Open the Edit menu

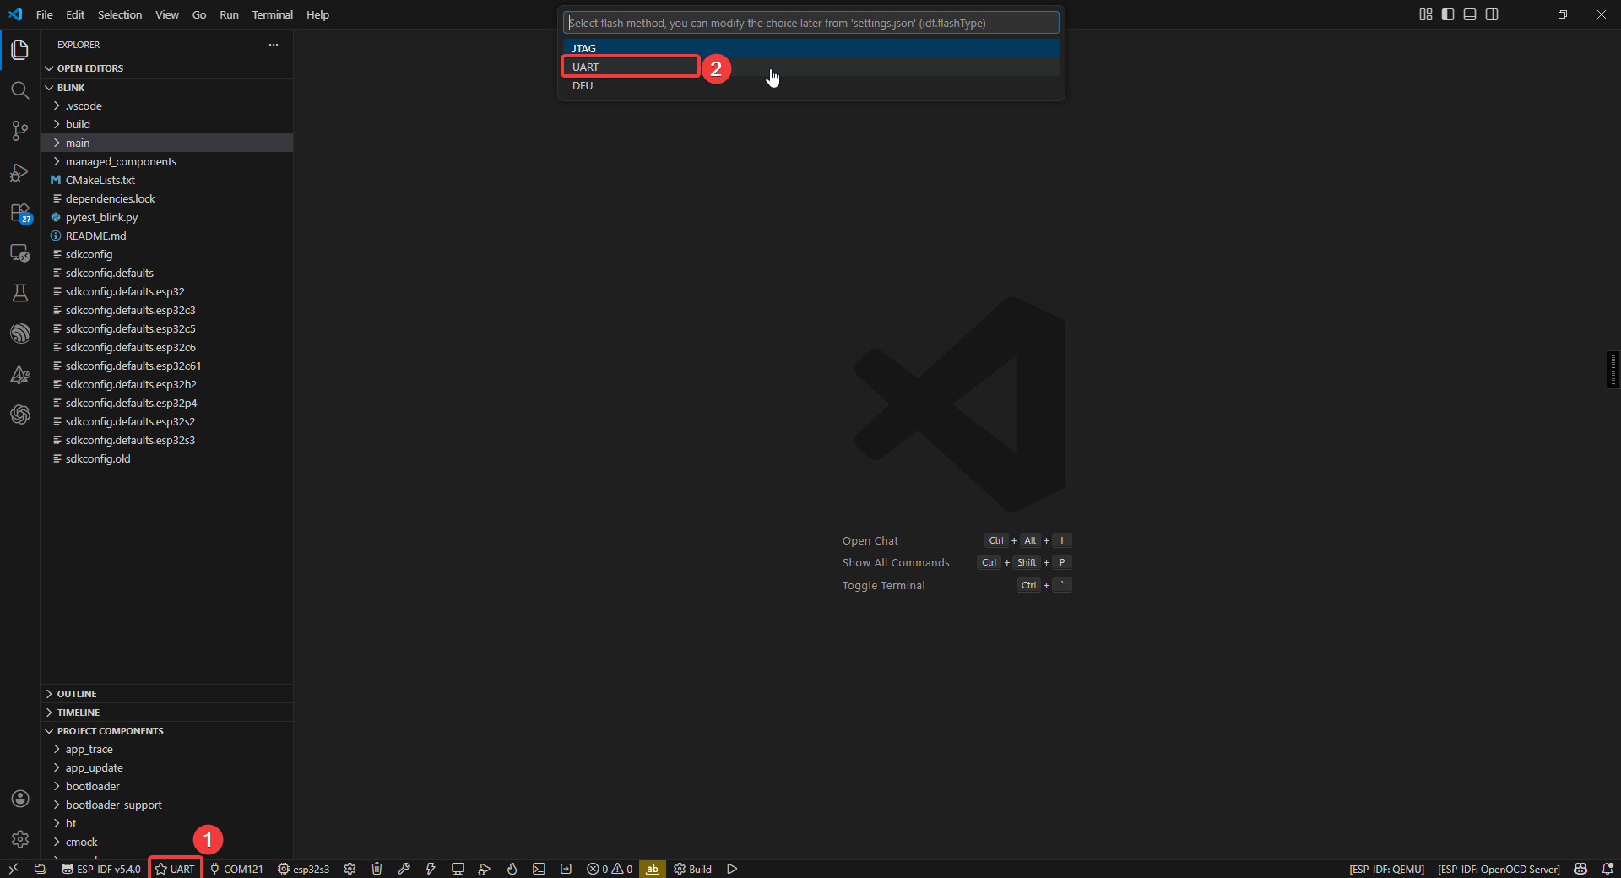[75, 14]
